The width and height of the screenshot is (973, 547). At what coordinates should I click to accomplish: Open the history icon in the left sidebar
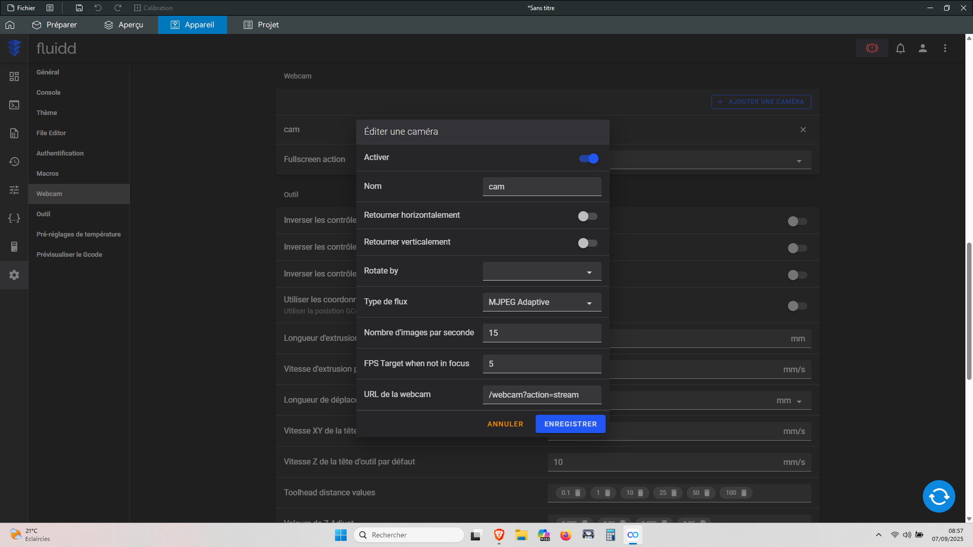pyautogui.click(x=14, y=162)
